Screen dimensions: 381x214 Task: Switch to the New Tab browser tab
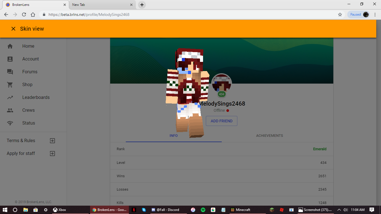[x=102, y=5]
